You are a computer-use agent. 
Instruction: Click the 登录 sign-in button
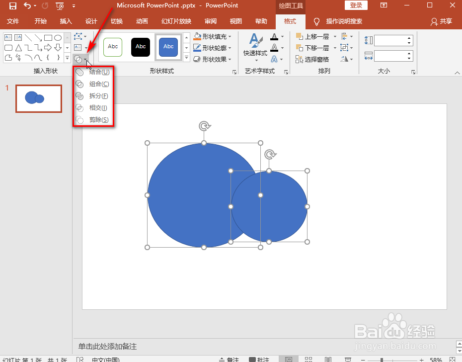[356, 5]
